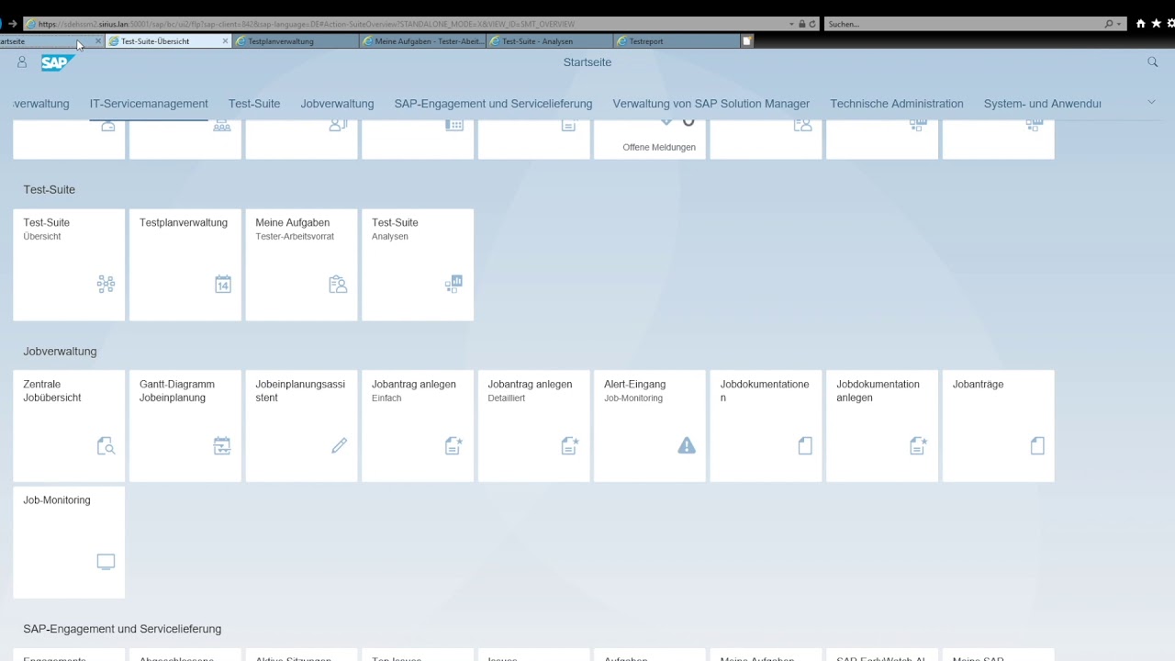Open the search magnifier icon
Image resolution: width=1175 pixels, height=661 pixels.
tap(1152, 62)
